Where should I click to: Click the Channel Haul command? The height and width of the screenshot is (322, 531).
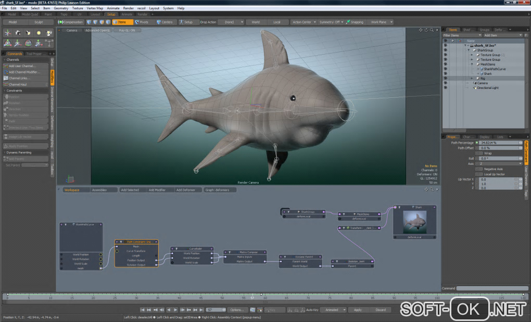point(18,84)
